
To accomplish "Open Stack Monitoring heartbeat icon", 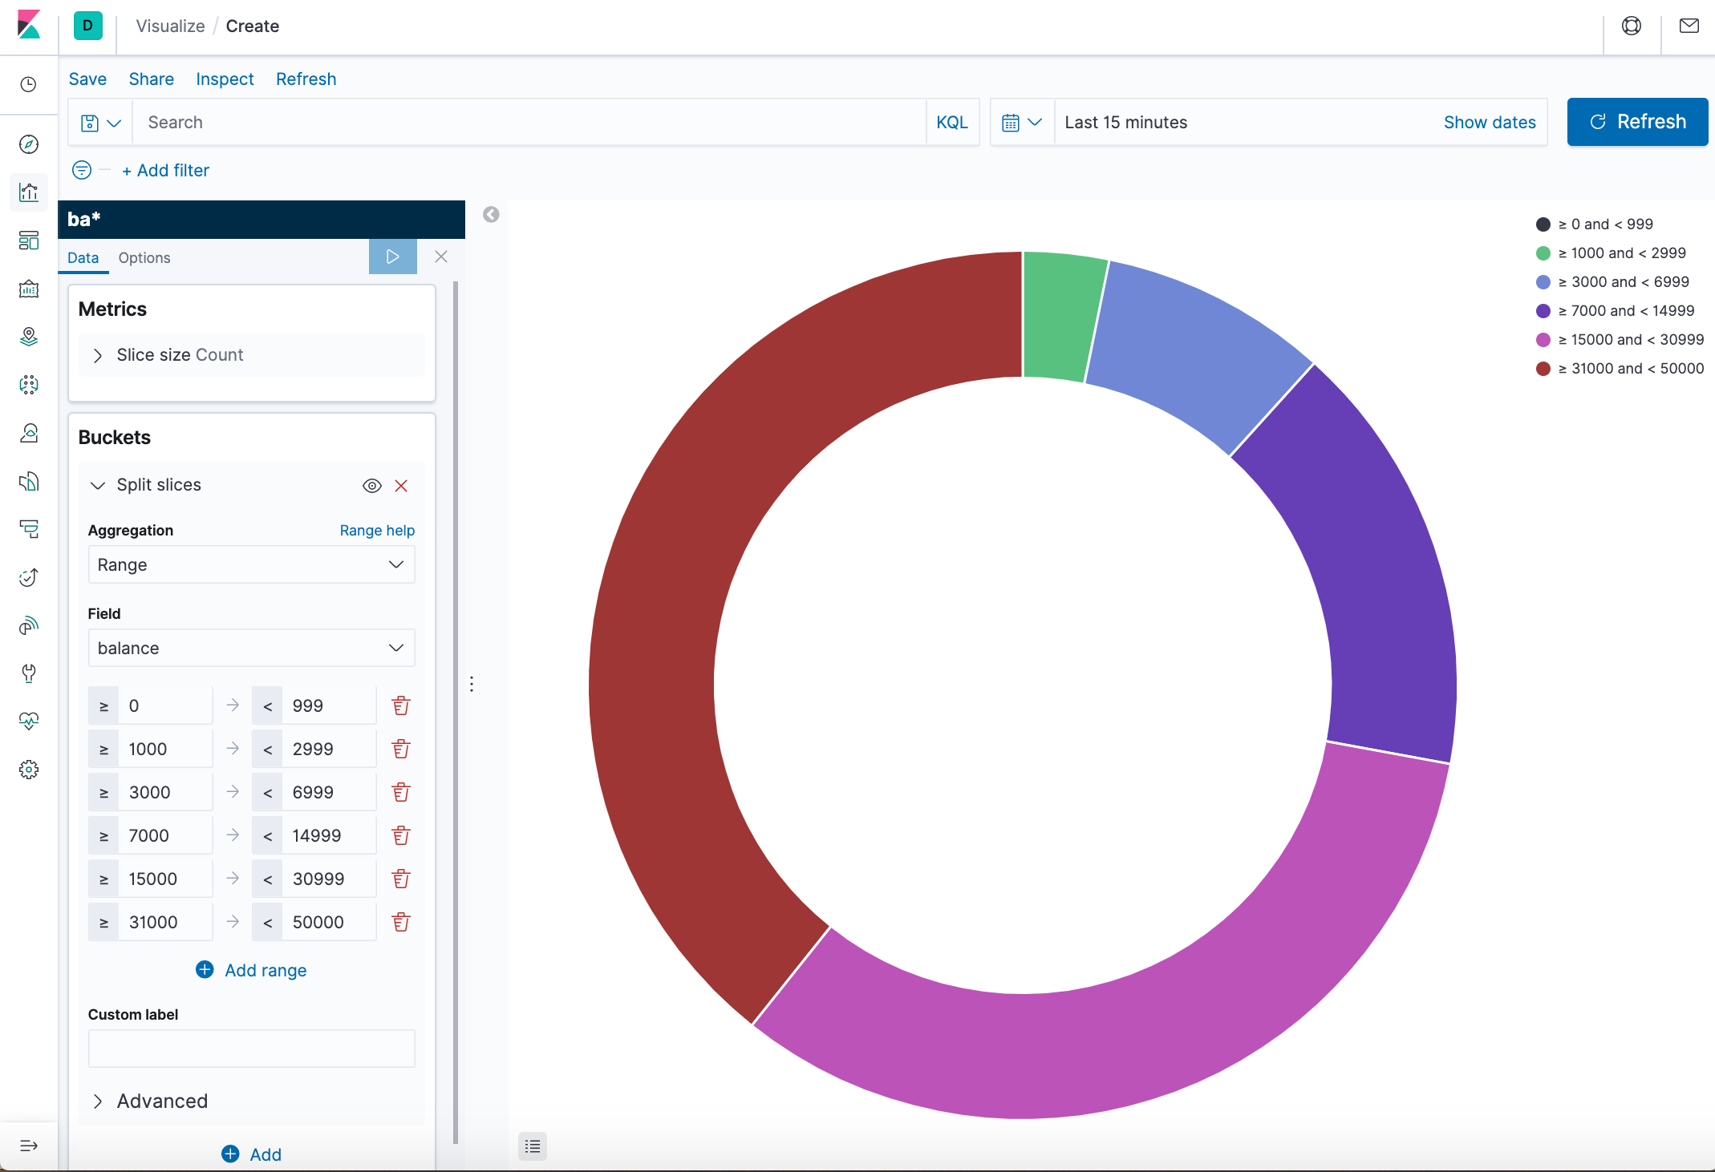I will (x=29, y=721).
